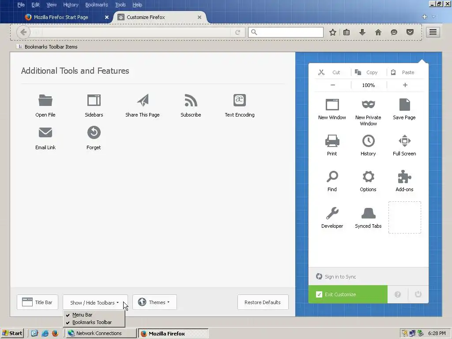Select New Private Window mask icon
The image size is (452, 339).
[x=368, y=104]
